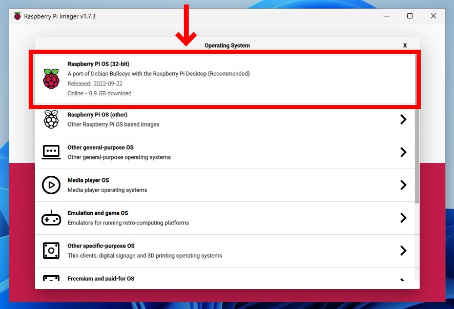Click 'Other general-purpose operating systems' description

[x=119, y=157]
